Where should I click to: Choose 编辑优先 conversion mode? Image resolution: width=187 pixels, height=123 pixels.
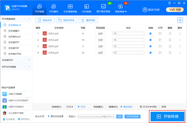click(112, 107)
